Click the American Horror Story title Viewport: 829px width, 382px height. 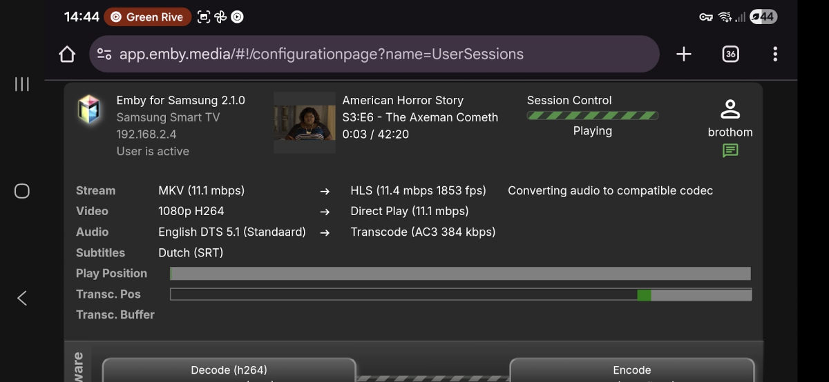pos(403,101)
